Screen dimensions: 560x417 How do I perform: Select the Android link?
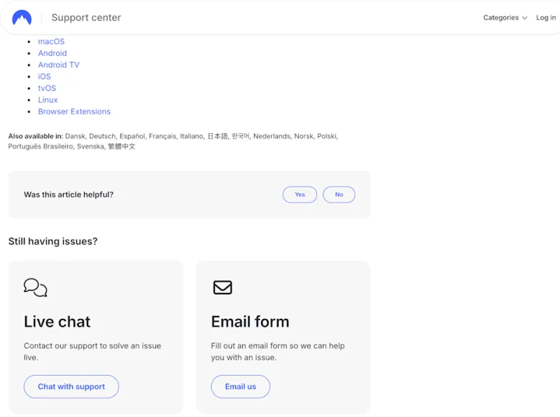point(52,53)
